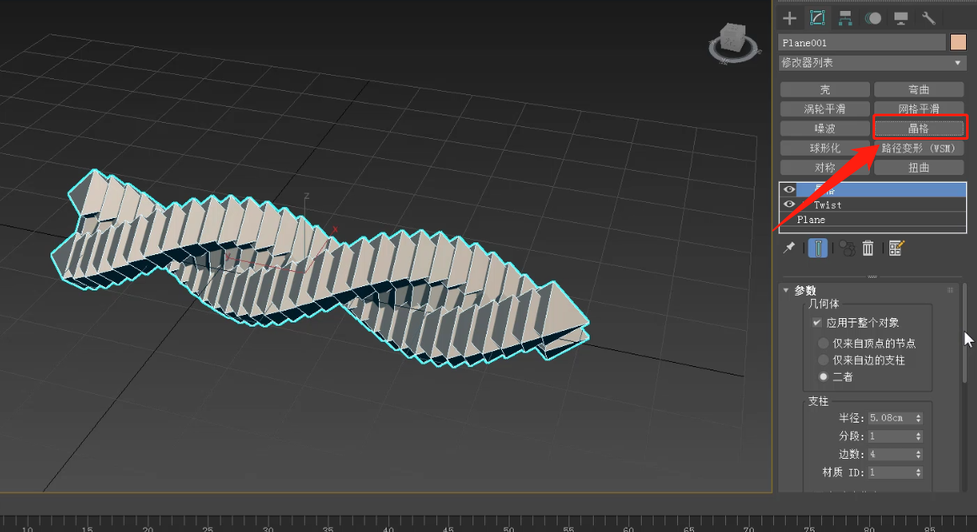Click the 分段 spinner arrows
The width and height of the screenshot is (977, 532).
pos(918,436)
